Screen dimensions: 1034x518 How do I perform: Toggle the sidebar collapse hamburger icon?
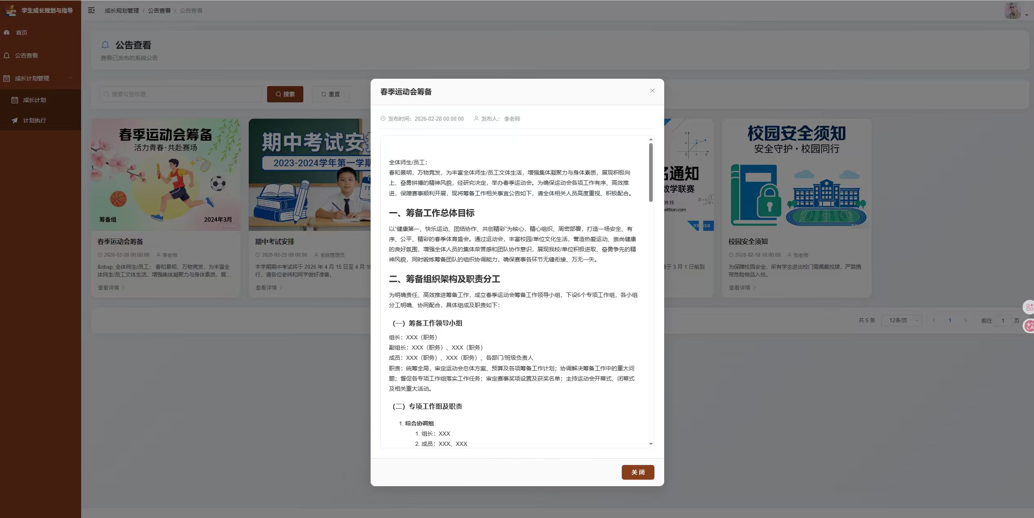click(91, 10)
